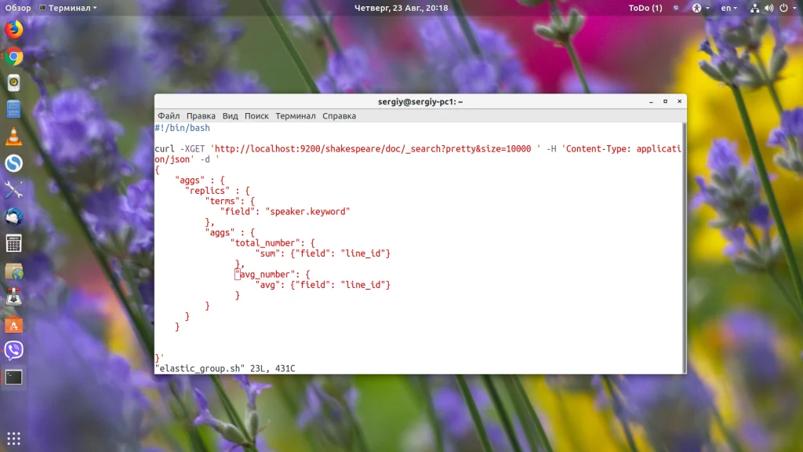Click the Обзор activities button
The width and height of the screenshot is (803, 452).
point(18,8)
